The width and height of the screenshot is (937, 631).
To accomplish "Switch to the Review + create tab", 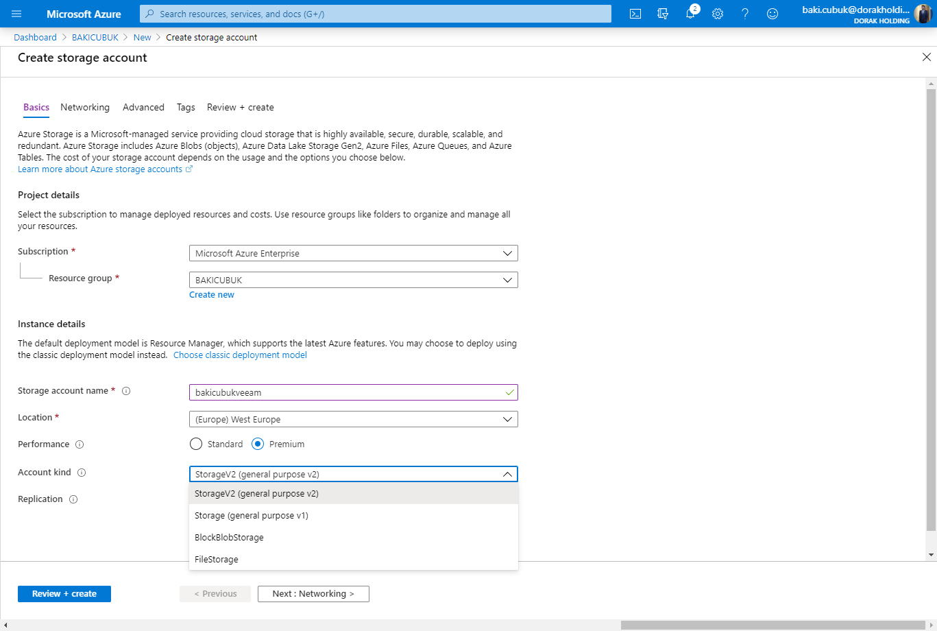I will coord(241,107).
